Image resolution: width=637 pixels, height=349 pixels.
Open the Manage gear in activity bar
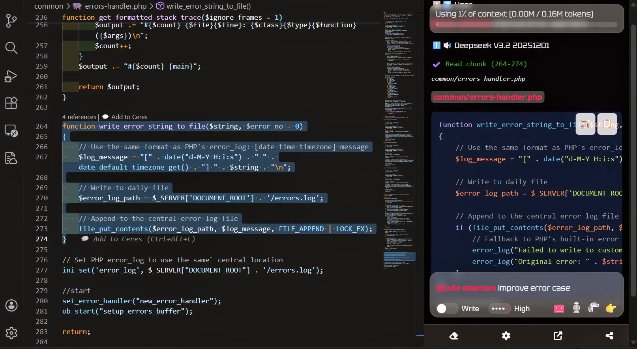coord(11,333)
